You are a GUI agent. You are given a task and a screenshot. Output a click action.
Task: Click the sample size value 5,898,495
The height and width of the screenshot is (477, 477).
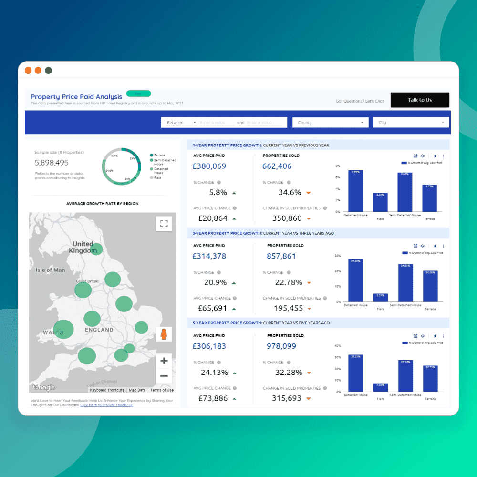pos(52,163)
